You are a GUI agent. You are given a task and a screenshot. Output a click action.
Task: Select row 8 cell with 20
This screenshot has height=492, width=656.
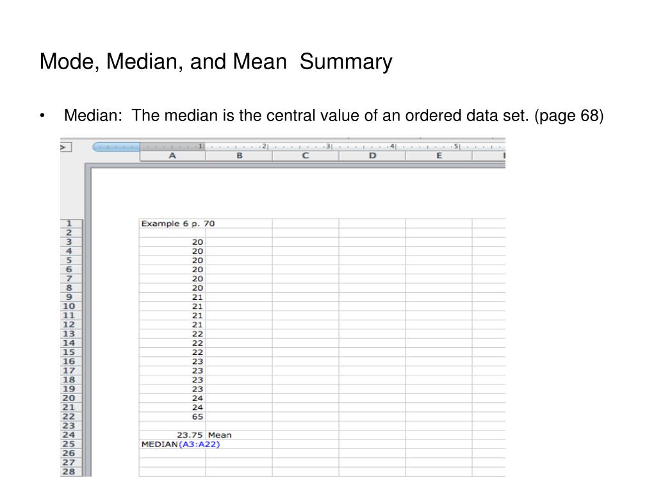click(172, 288)
